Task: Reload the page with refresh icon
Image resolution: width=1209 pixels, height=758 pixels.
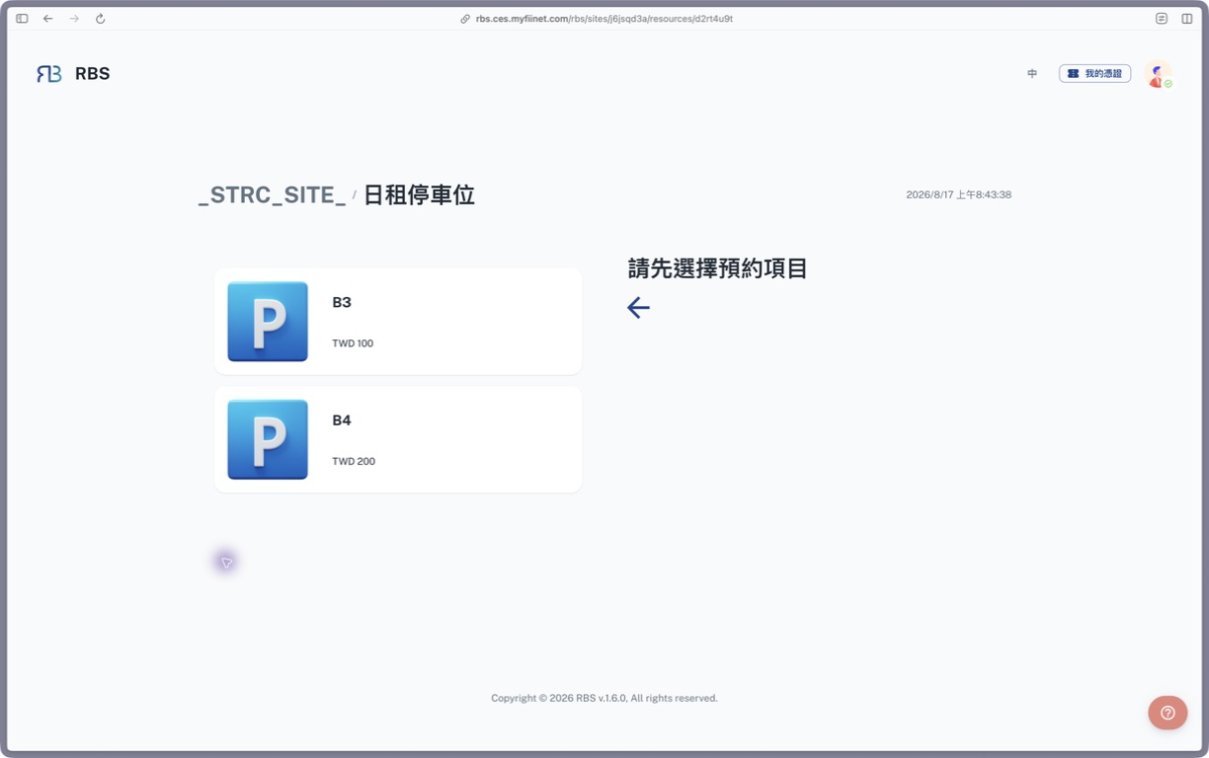Action: 100,19
